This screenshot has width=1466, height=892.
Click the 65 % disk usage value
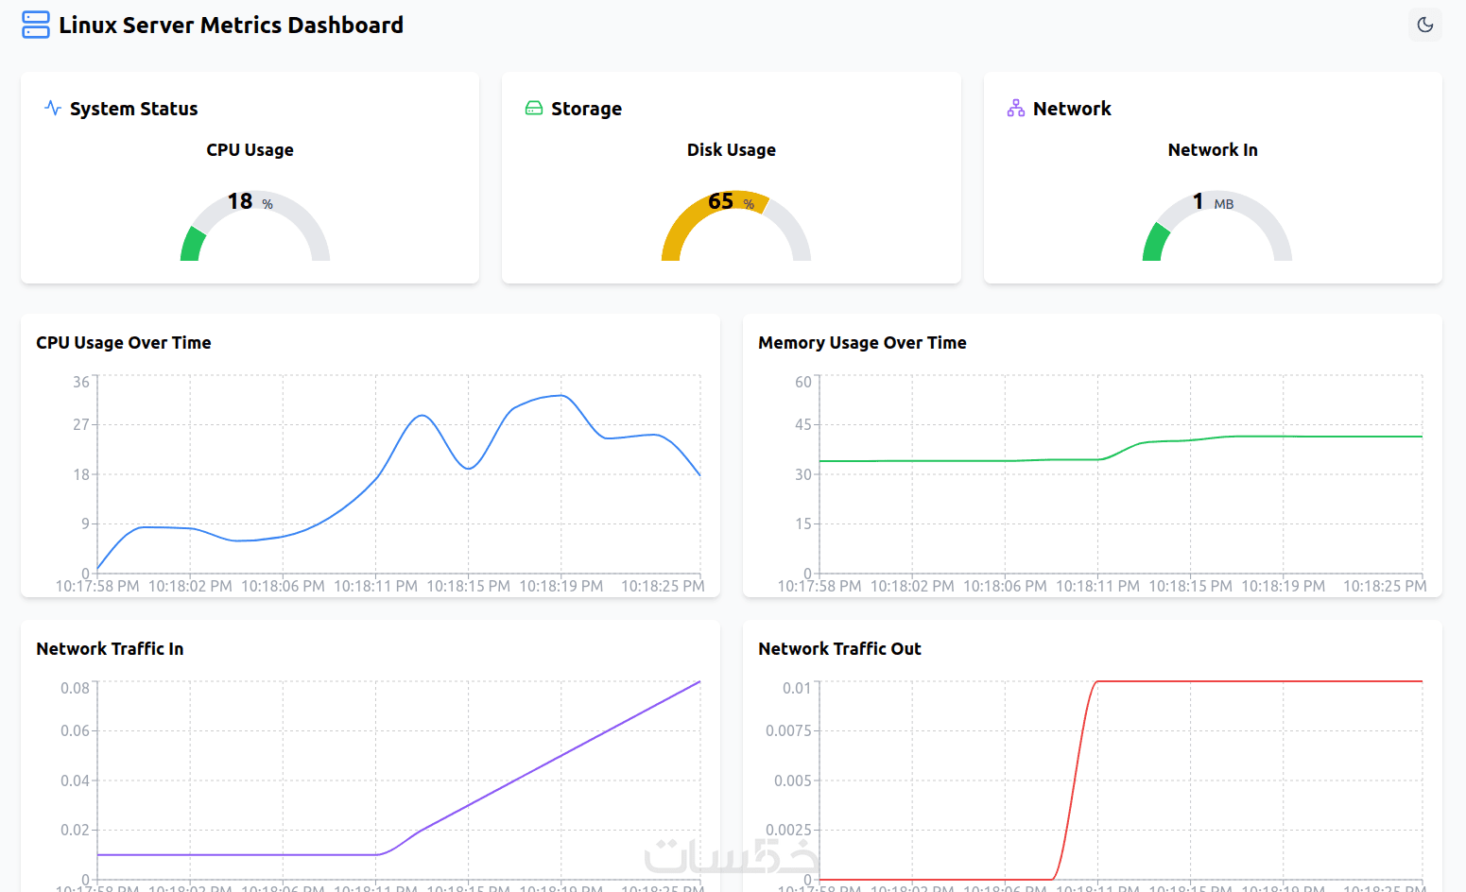[730, 201]
